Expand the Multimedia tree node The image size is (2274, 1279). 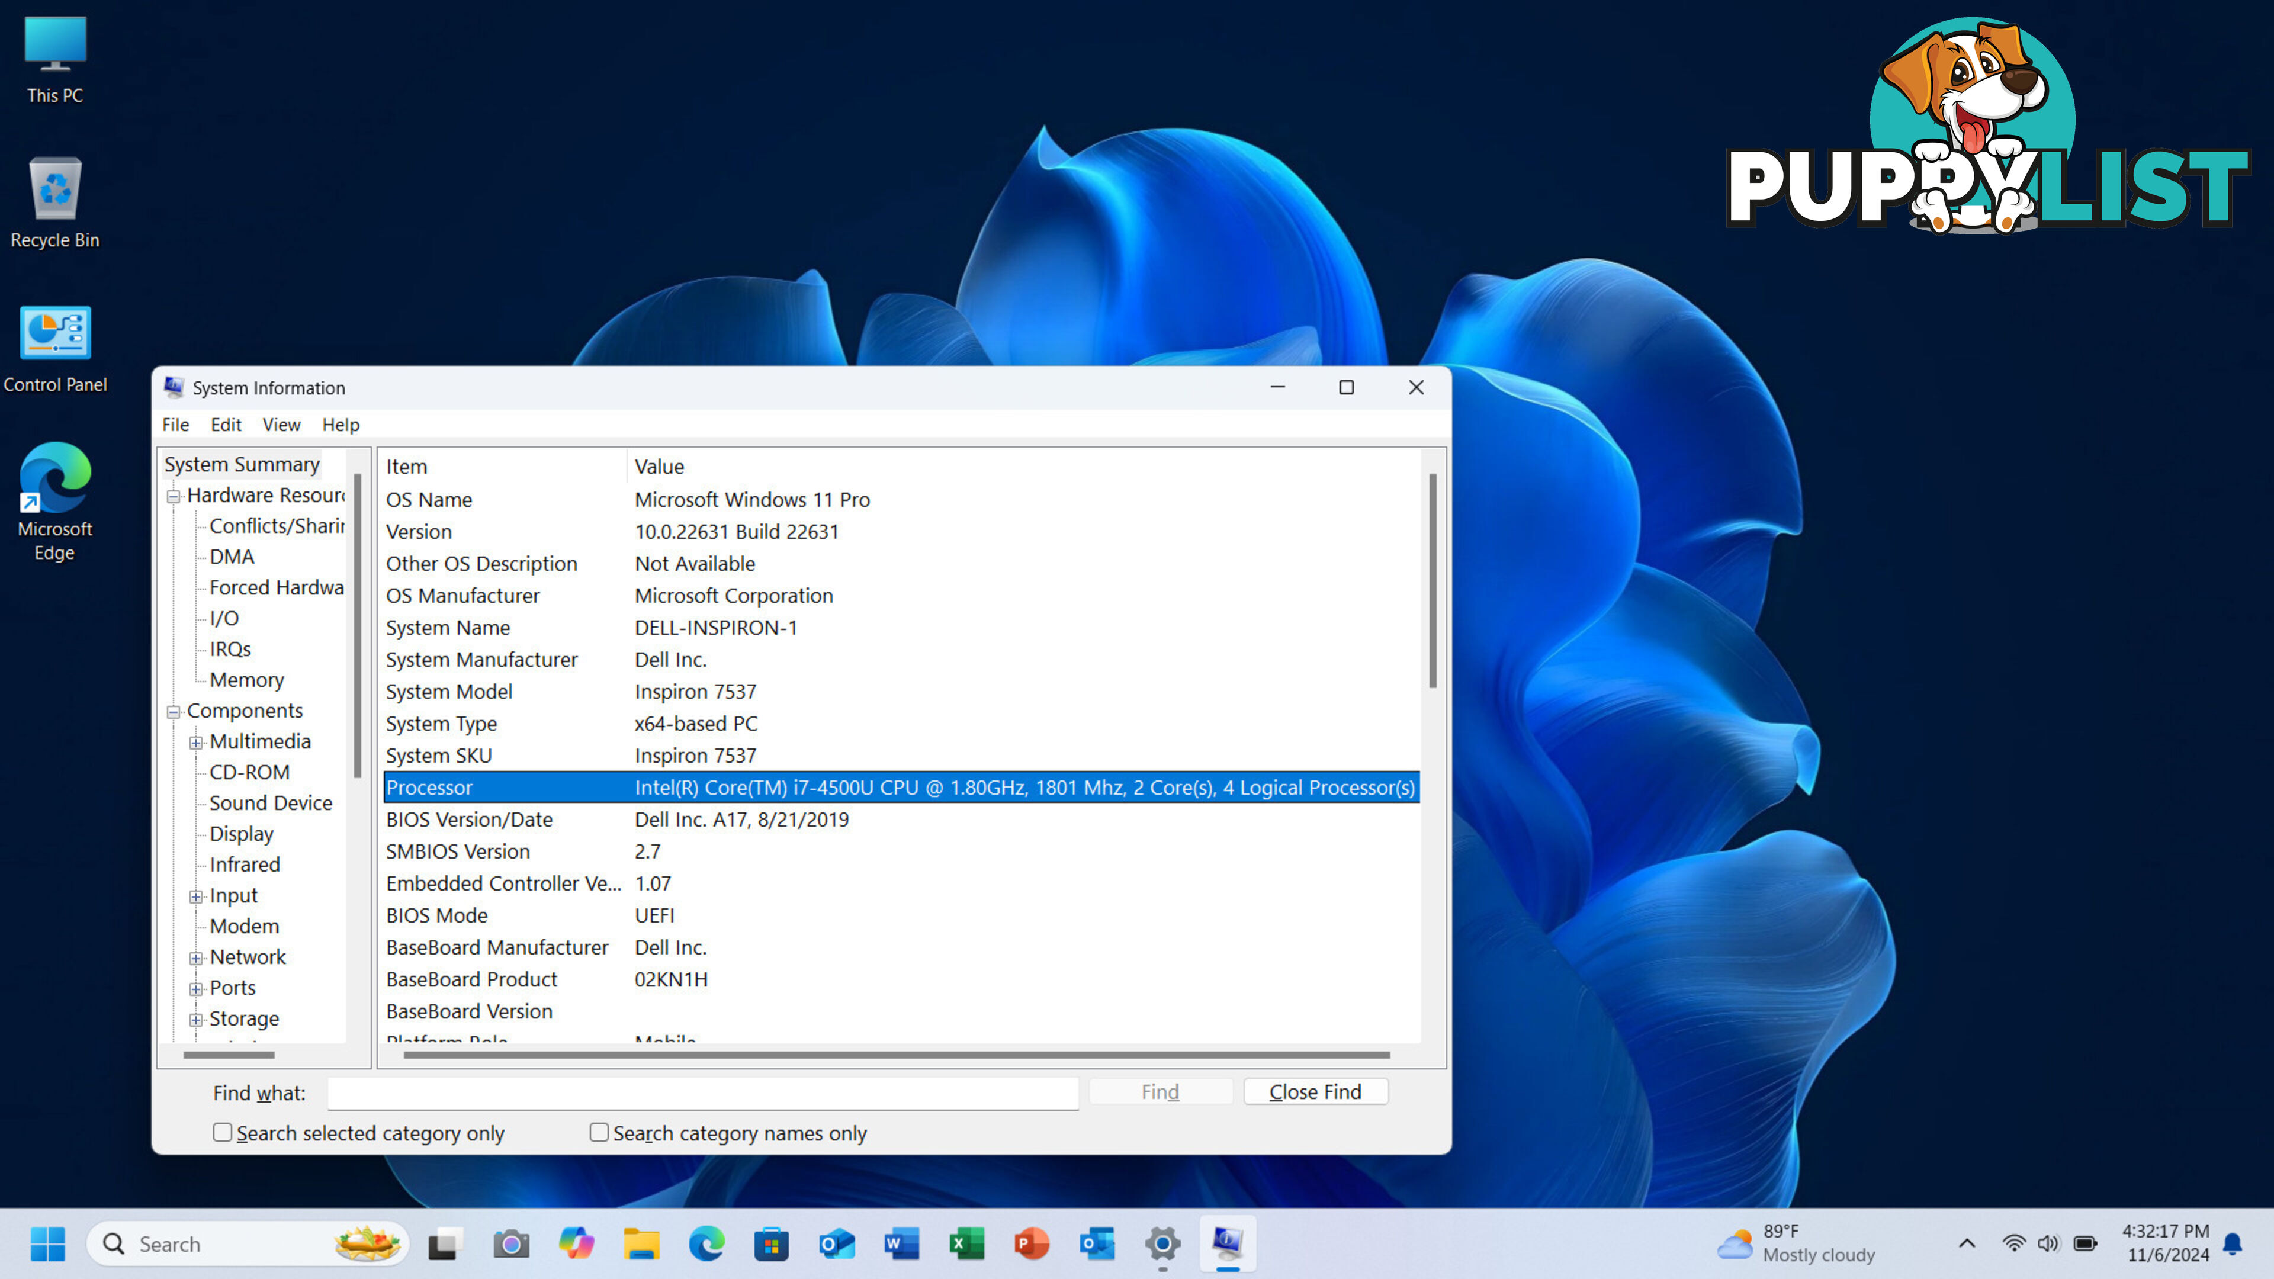(196, 743)
